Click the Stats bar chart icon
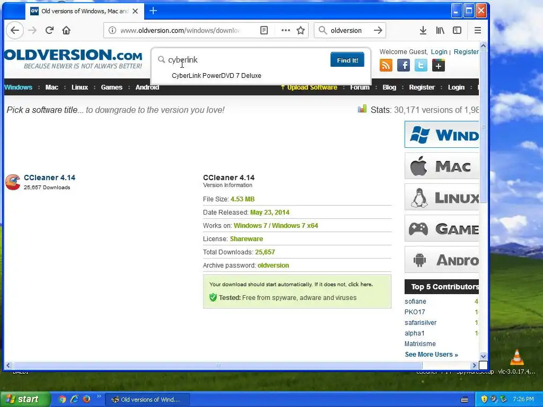This screenshot has width=543, height=407. click(x=362, y=109)
